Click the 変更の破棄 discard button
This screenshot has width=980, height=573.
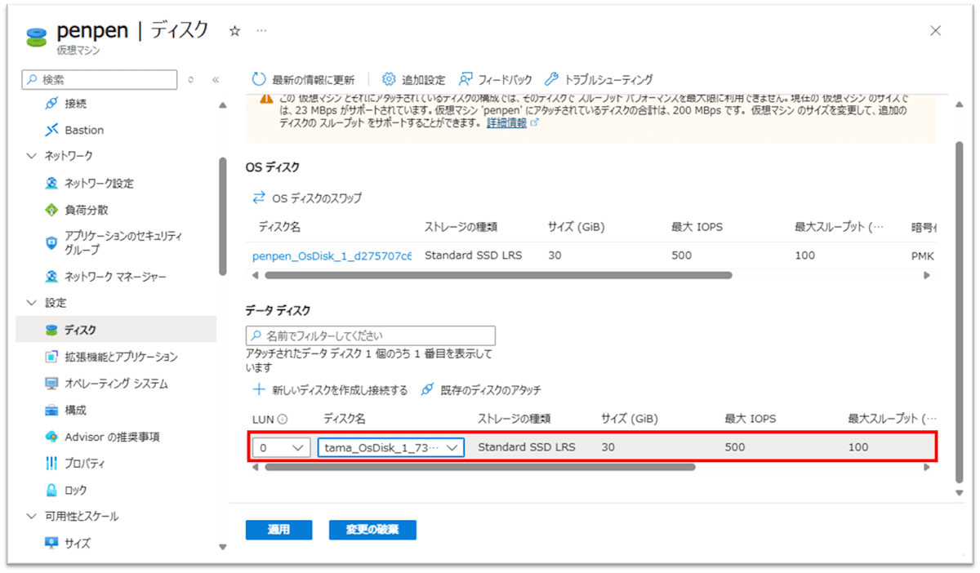372,530
